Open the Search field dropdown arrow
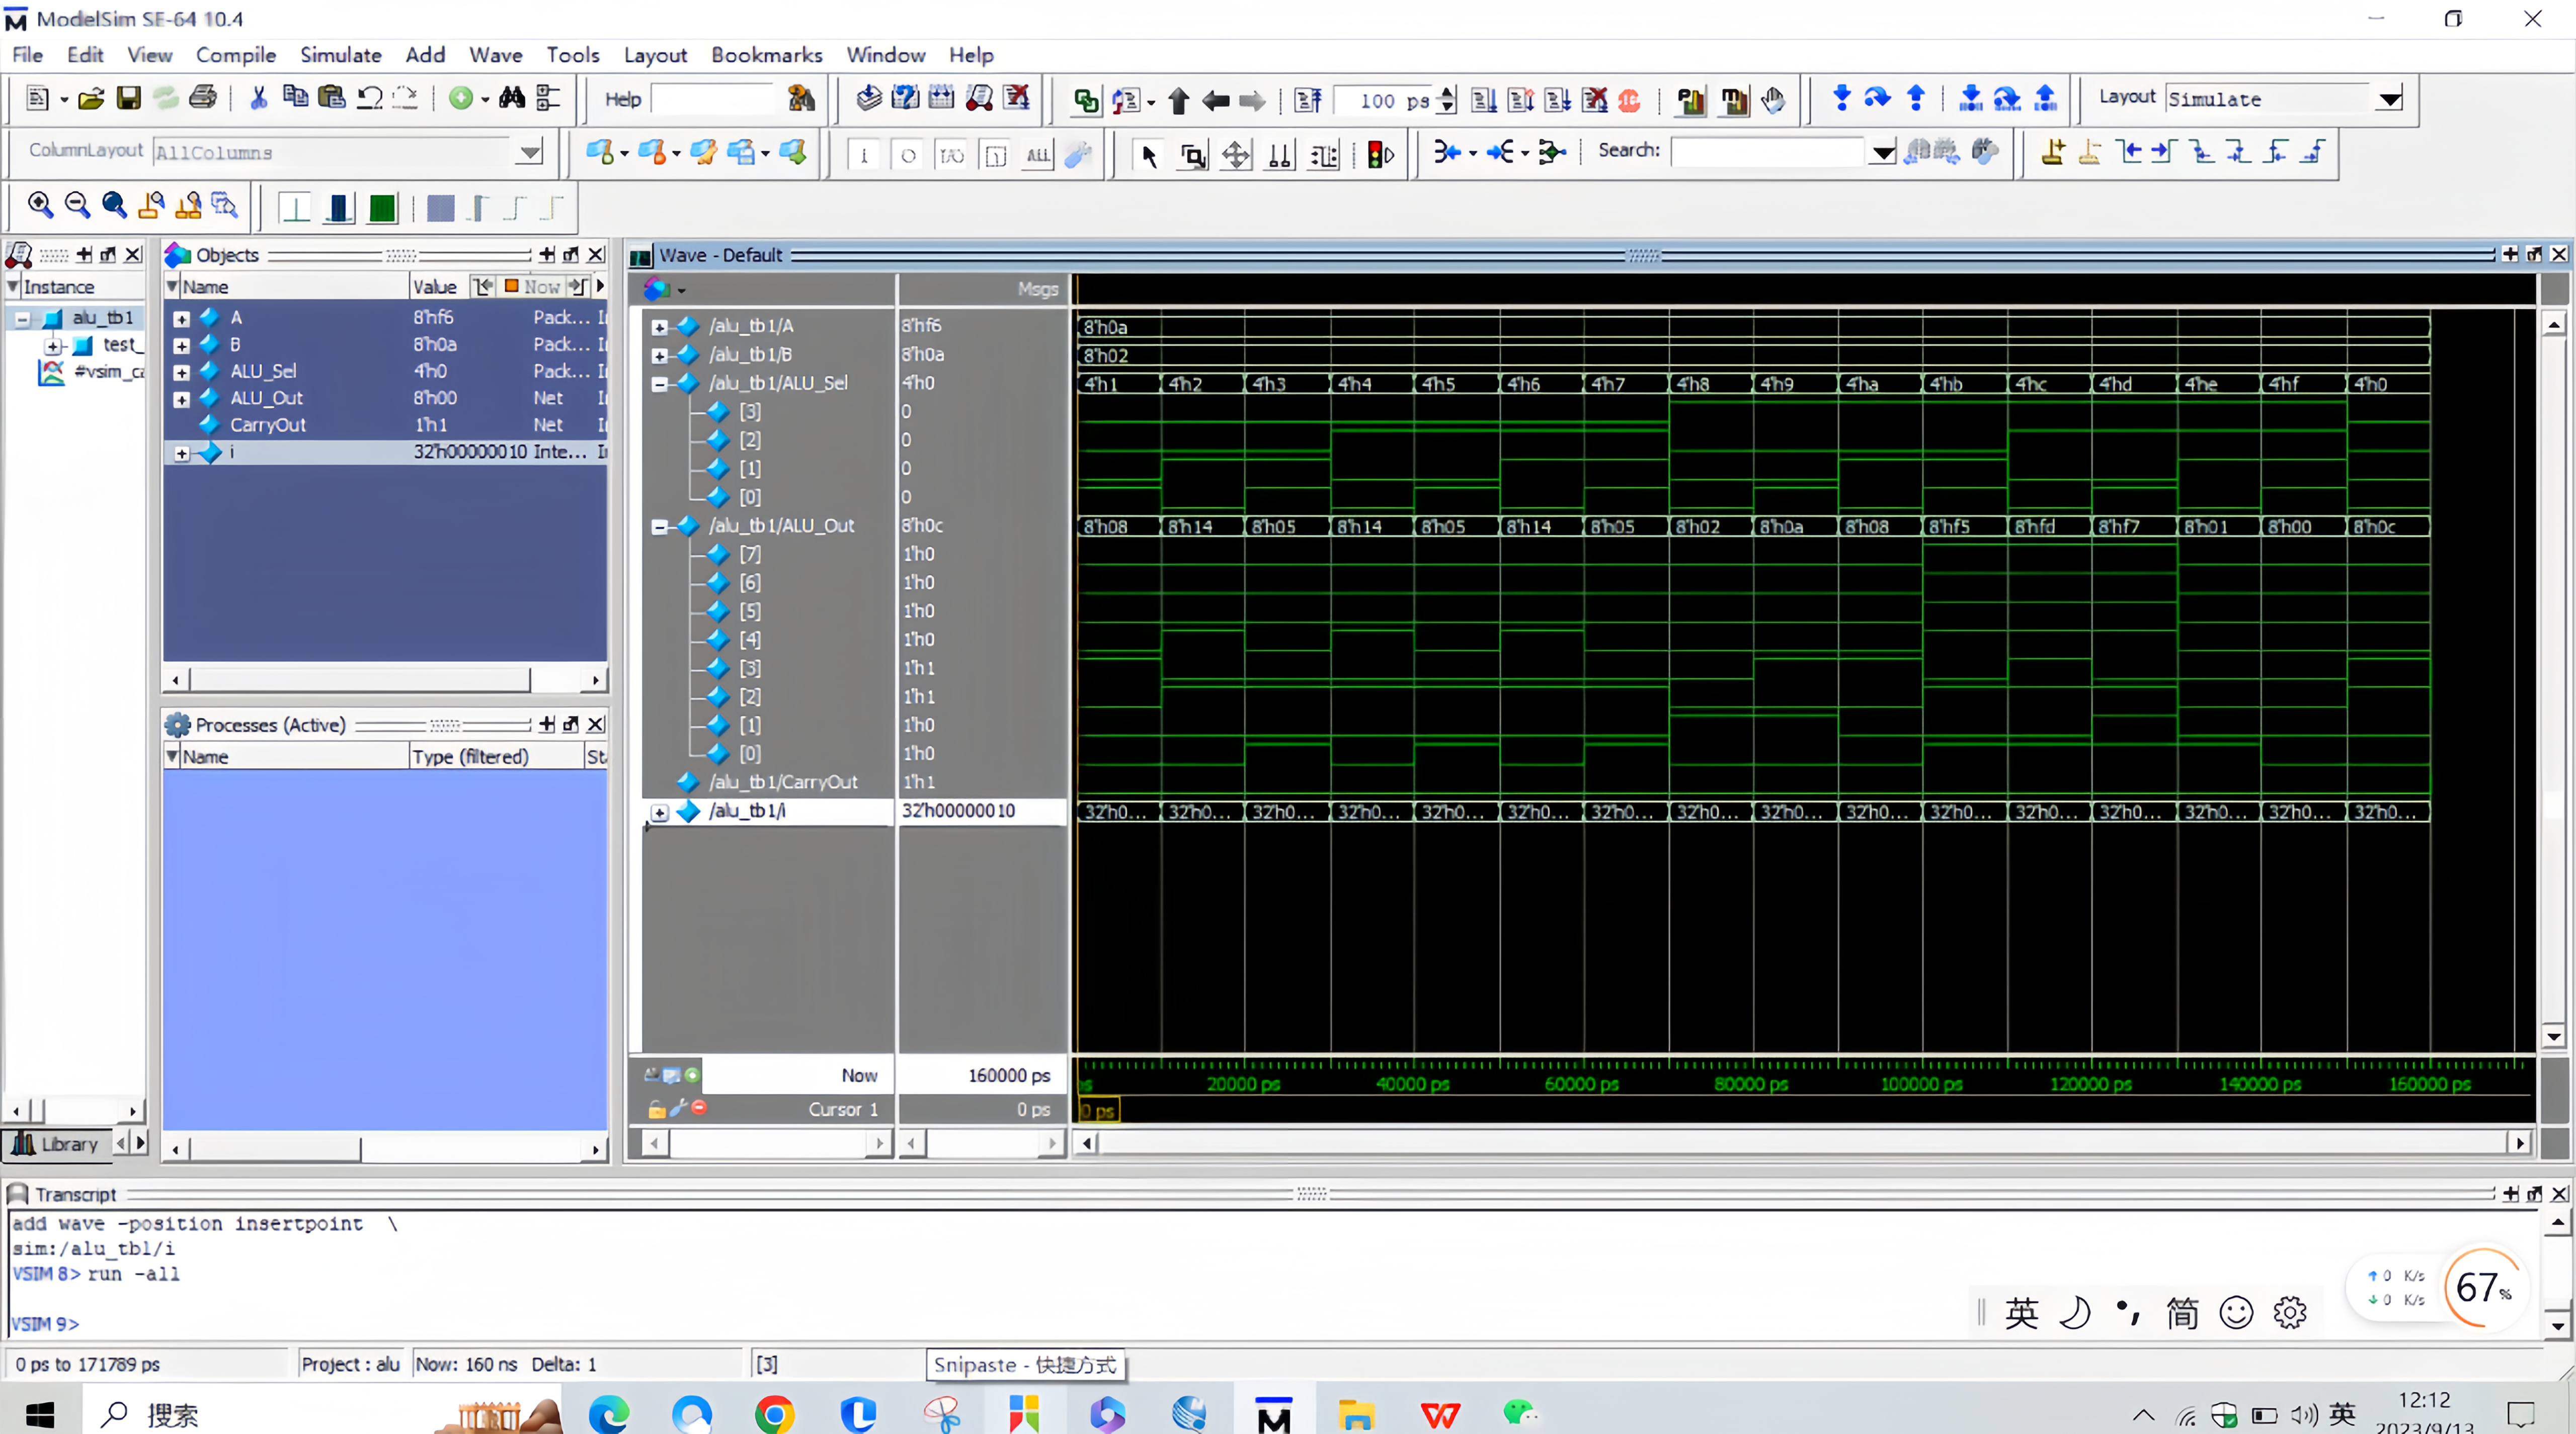2576x1434 pixels. click(x=1883, y=152)
